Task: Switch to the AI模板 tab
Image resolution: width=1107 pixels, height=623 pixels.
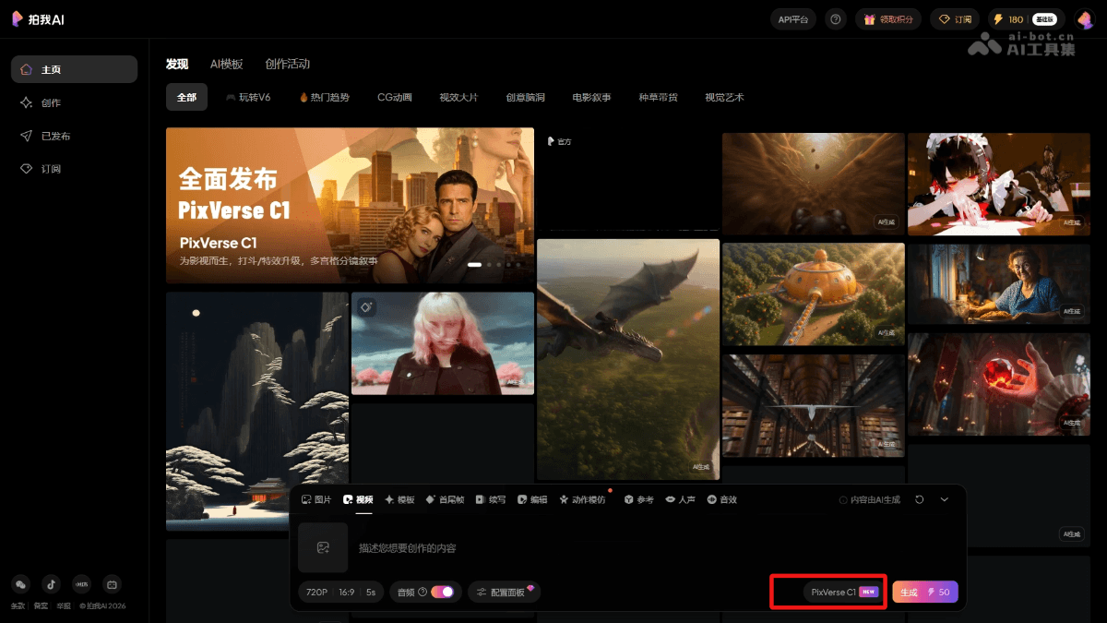Action: tap(226, 64)
